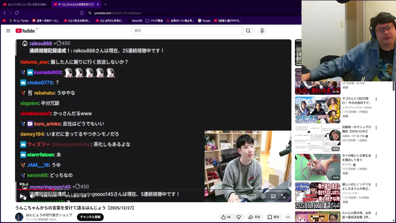Expand the chapter title 甘えた部分／反省
Viewport: 396px width, 223px height.
tap(77, 196)
